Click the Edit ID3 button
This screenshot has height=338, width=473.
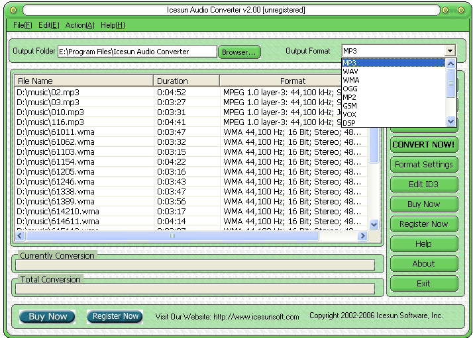pyautogui.click(x=424, y=185)
